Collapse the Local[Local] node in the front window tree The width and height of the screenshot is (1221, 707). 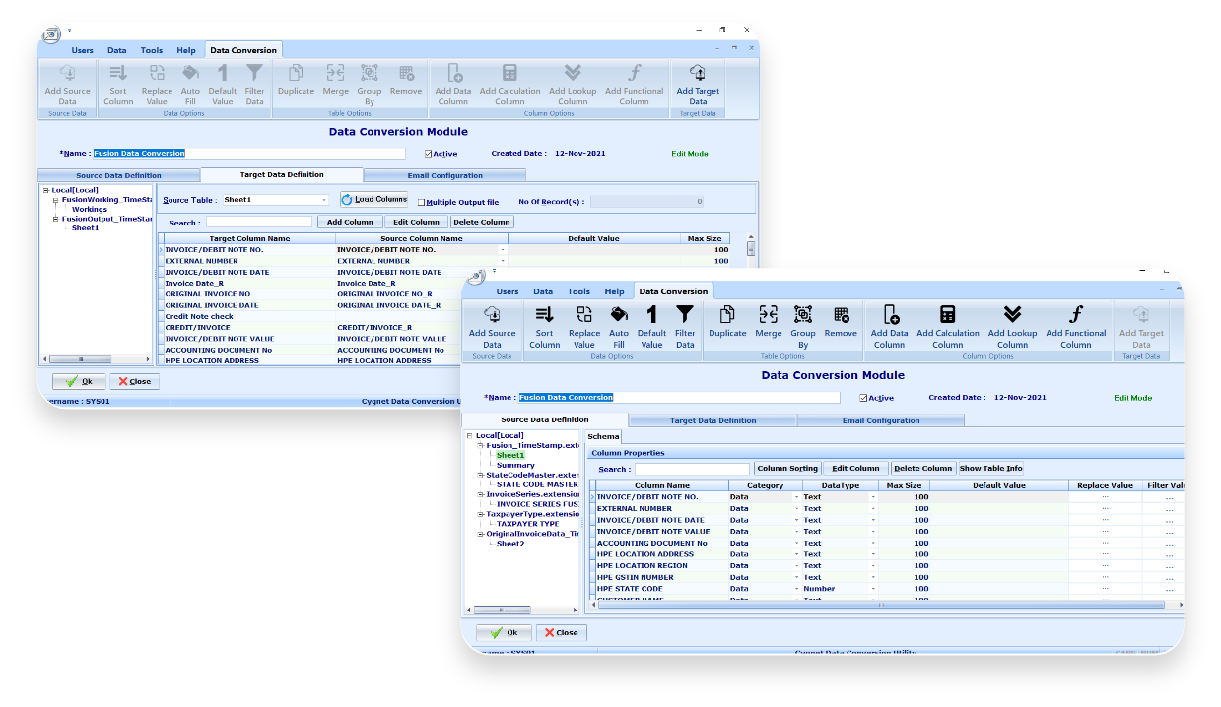pos(470,435)
